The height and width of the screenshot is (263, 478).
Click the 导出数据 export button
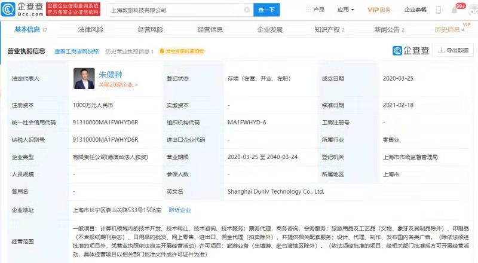coord(454,51)
